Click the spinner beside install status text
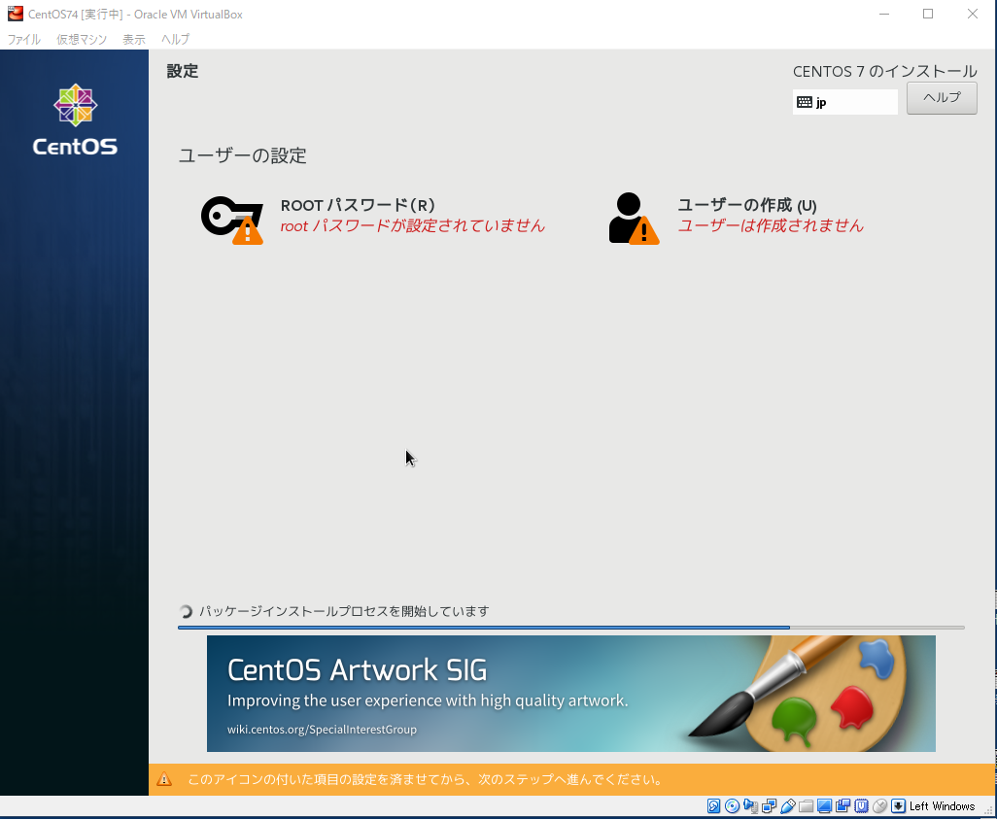 click(186, 611)
